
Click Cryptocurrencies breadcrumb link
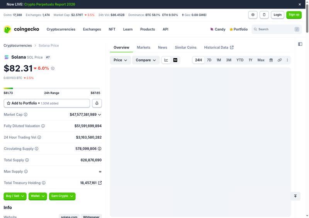[17, 45]
